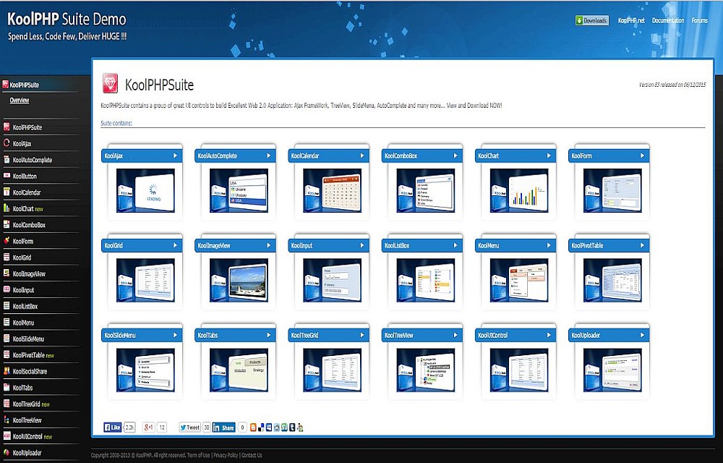Click the KoolListBox card title

(x=397, y=245)
